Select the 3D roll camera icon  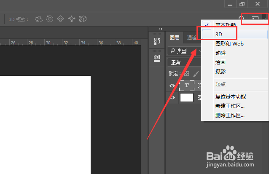click(x=50, y=19)
